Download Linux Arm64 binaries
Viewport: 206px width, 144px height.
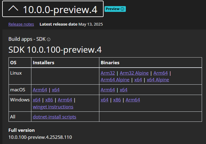point(161,73)
